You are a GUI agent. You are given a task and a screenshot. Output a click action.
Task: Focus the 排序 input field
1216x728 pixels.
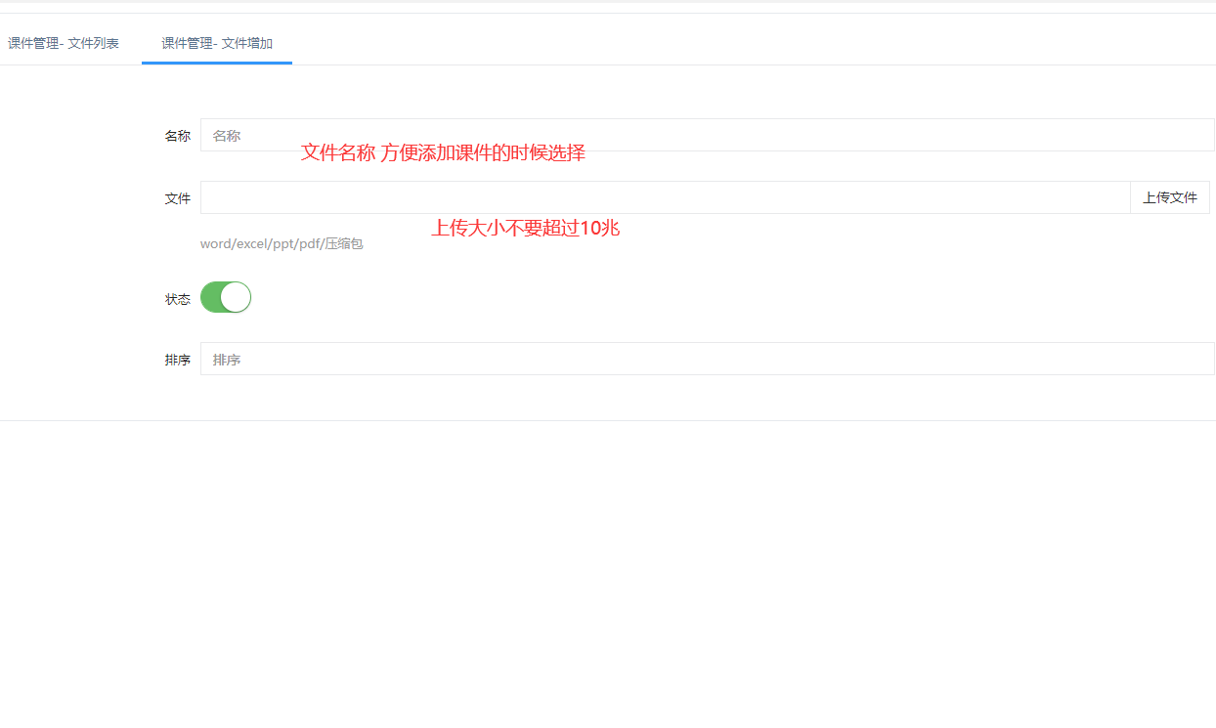708,359
